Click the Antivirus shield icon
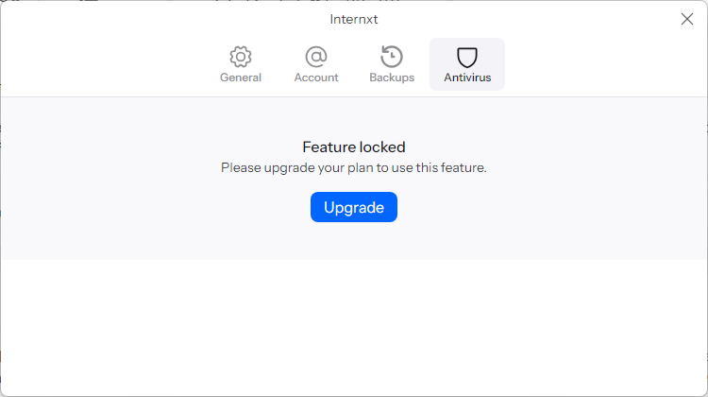This screenshot has width=708, height=397. pyautogui.click(x=467, y=56)
